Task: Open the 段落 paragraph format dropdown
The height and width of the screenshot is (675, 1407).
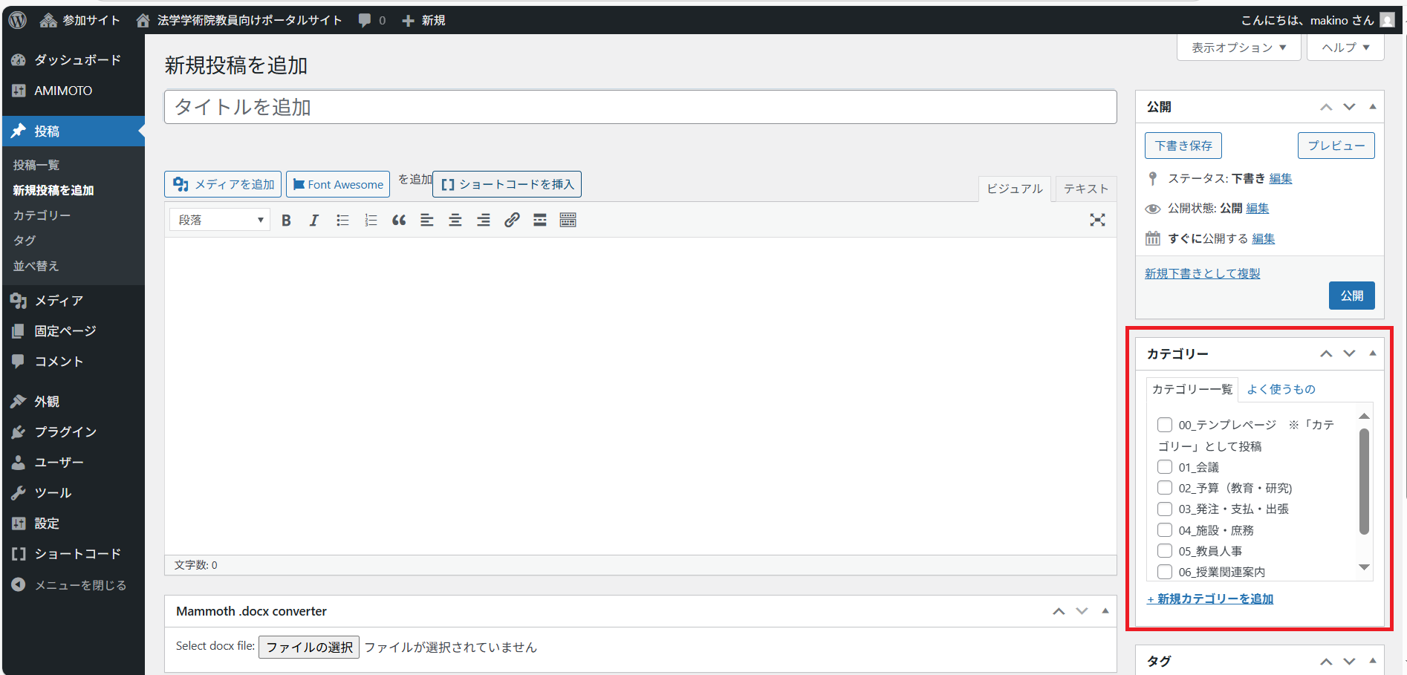Action: coord(220,221)
